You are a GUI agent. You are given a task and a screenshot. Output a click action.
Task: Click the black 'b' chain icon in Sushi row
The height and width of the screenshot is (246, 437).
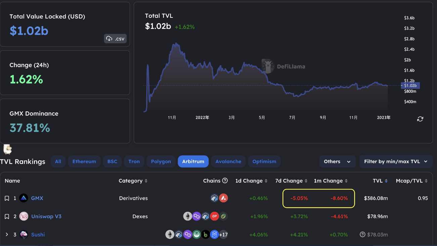pyautogui.click(x=206, y=234)
